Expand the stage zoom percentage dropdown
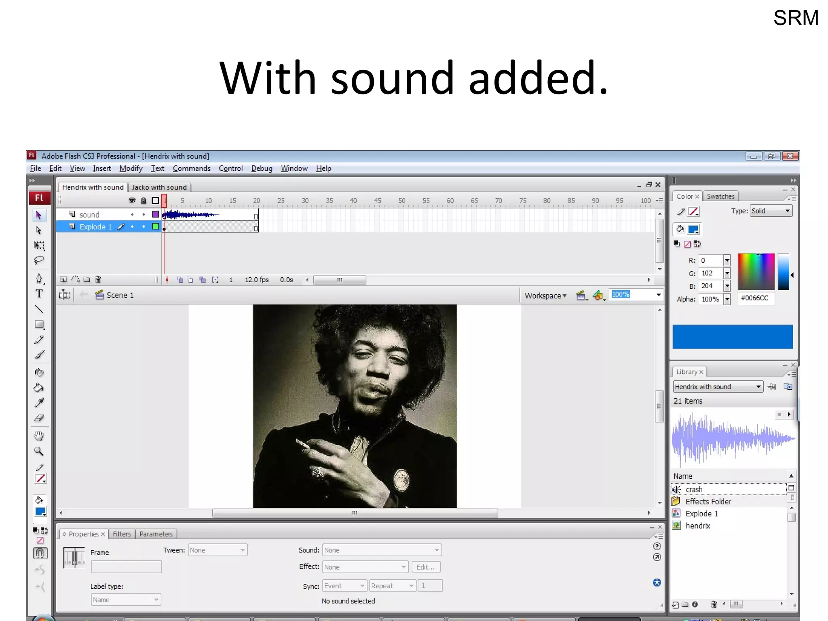 tap(659, 295)
